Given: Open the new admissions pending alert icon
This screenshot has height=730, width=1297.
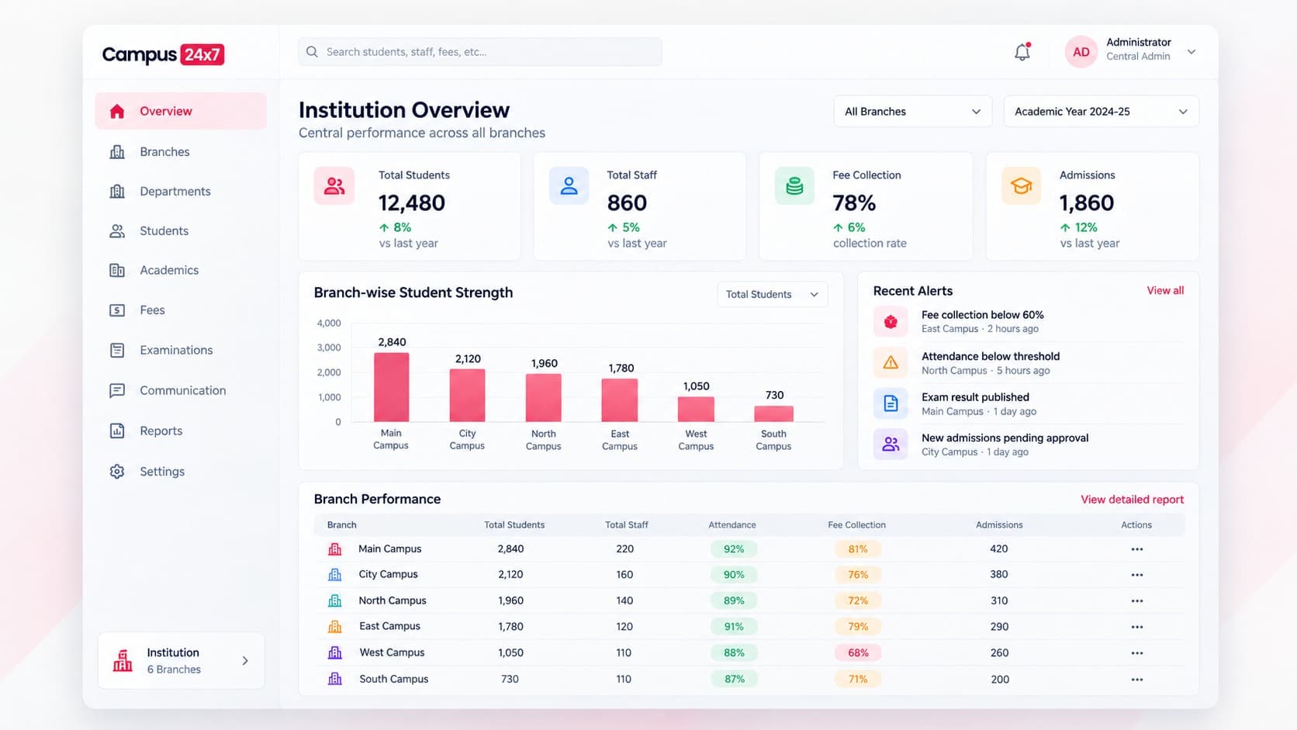Looking at the screenshot, I should tap(891, 445).
